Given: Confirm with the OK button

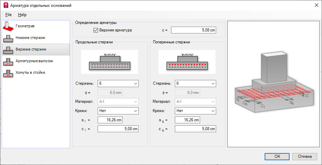Looking at the screenshot, I should (x=277, y=156).
